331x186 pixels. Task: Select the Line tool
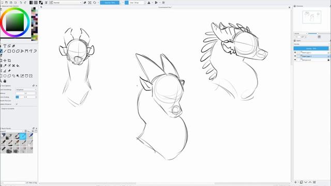(x=5, y=51)
